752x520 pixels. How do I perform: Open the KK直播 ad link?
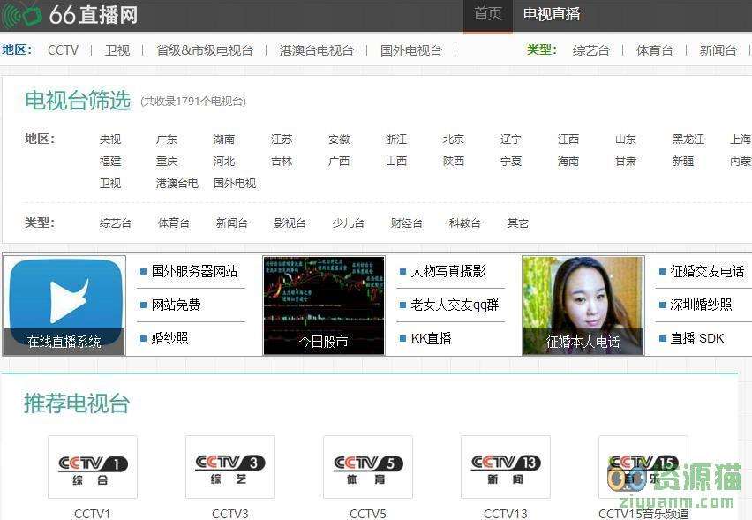431,338
